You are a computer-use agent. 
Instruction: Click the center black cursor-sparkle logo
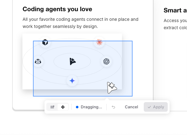coord(72,61)
